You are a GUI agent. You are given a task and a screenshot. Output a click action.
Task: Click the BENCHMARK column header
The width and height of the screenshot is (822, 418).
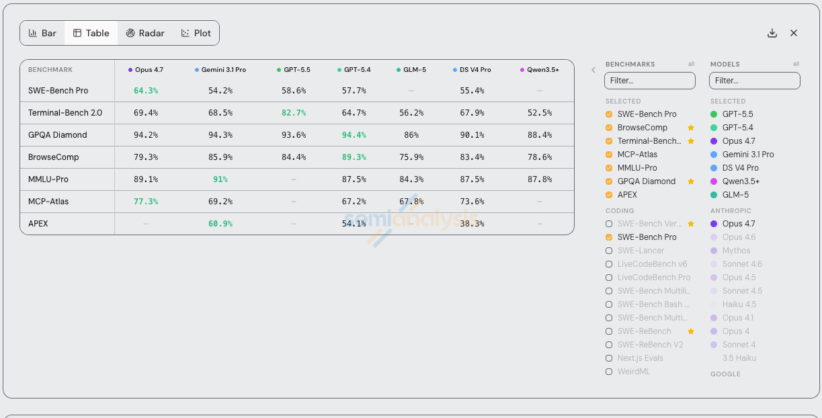click(50, 70)
